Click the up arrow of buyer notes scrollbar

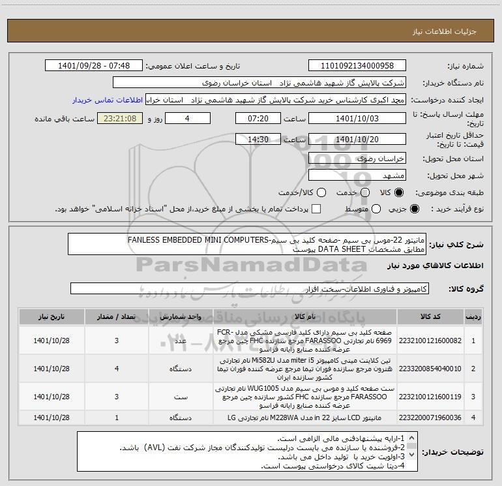point(412,438)
